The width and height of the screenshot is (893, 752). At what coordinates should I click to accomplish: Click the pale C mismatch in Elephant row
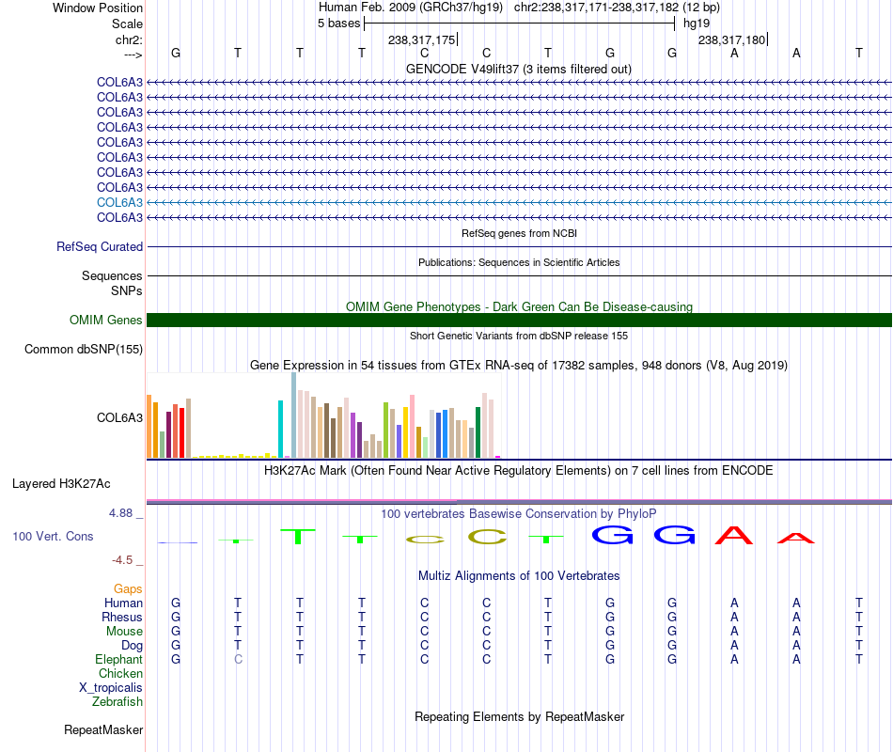coord(238,659)
